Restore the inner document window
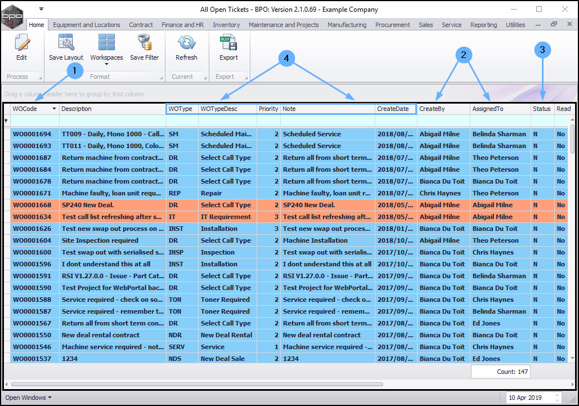Viewport: 579px width, 406px height. point(554,24)
